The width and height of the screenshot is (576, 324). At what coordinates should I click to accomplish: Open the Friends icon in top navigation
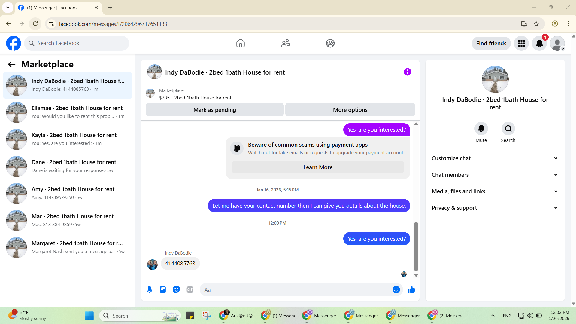click(285, 43)
